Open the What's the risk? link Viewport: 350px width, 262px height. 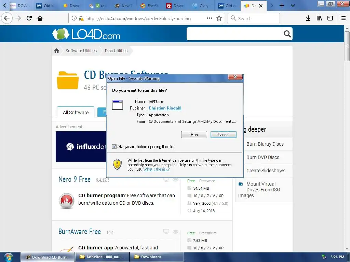[x=156, y=169]
